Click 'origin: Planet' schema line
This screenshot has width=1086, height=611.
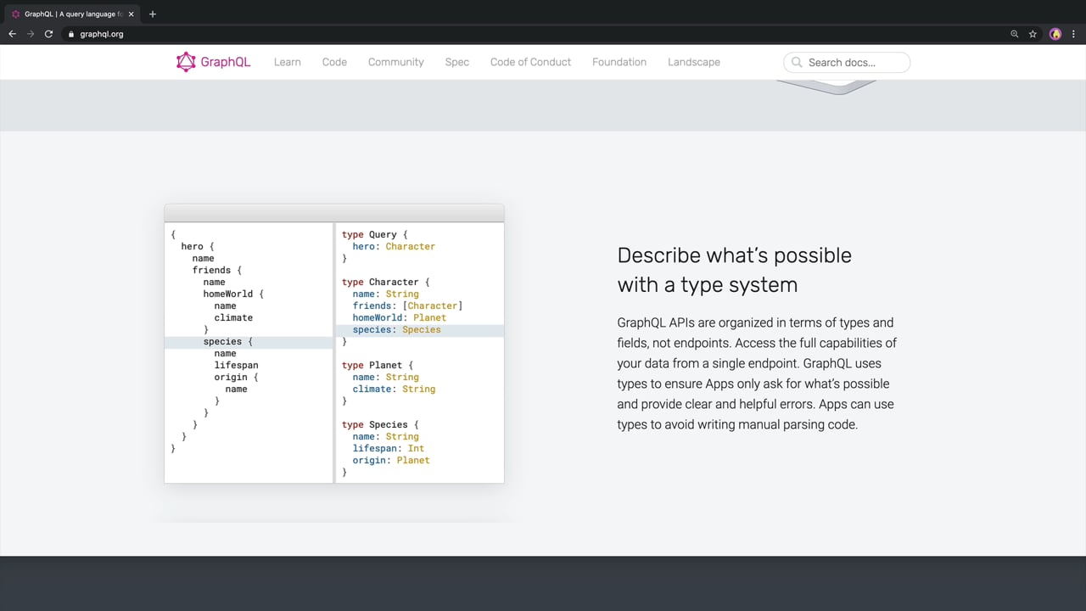coord(391,460)
